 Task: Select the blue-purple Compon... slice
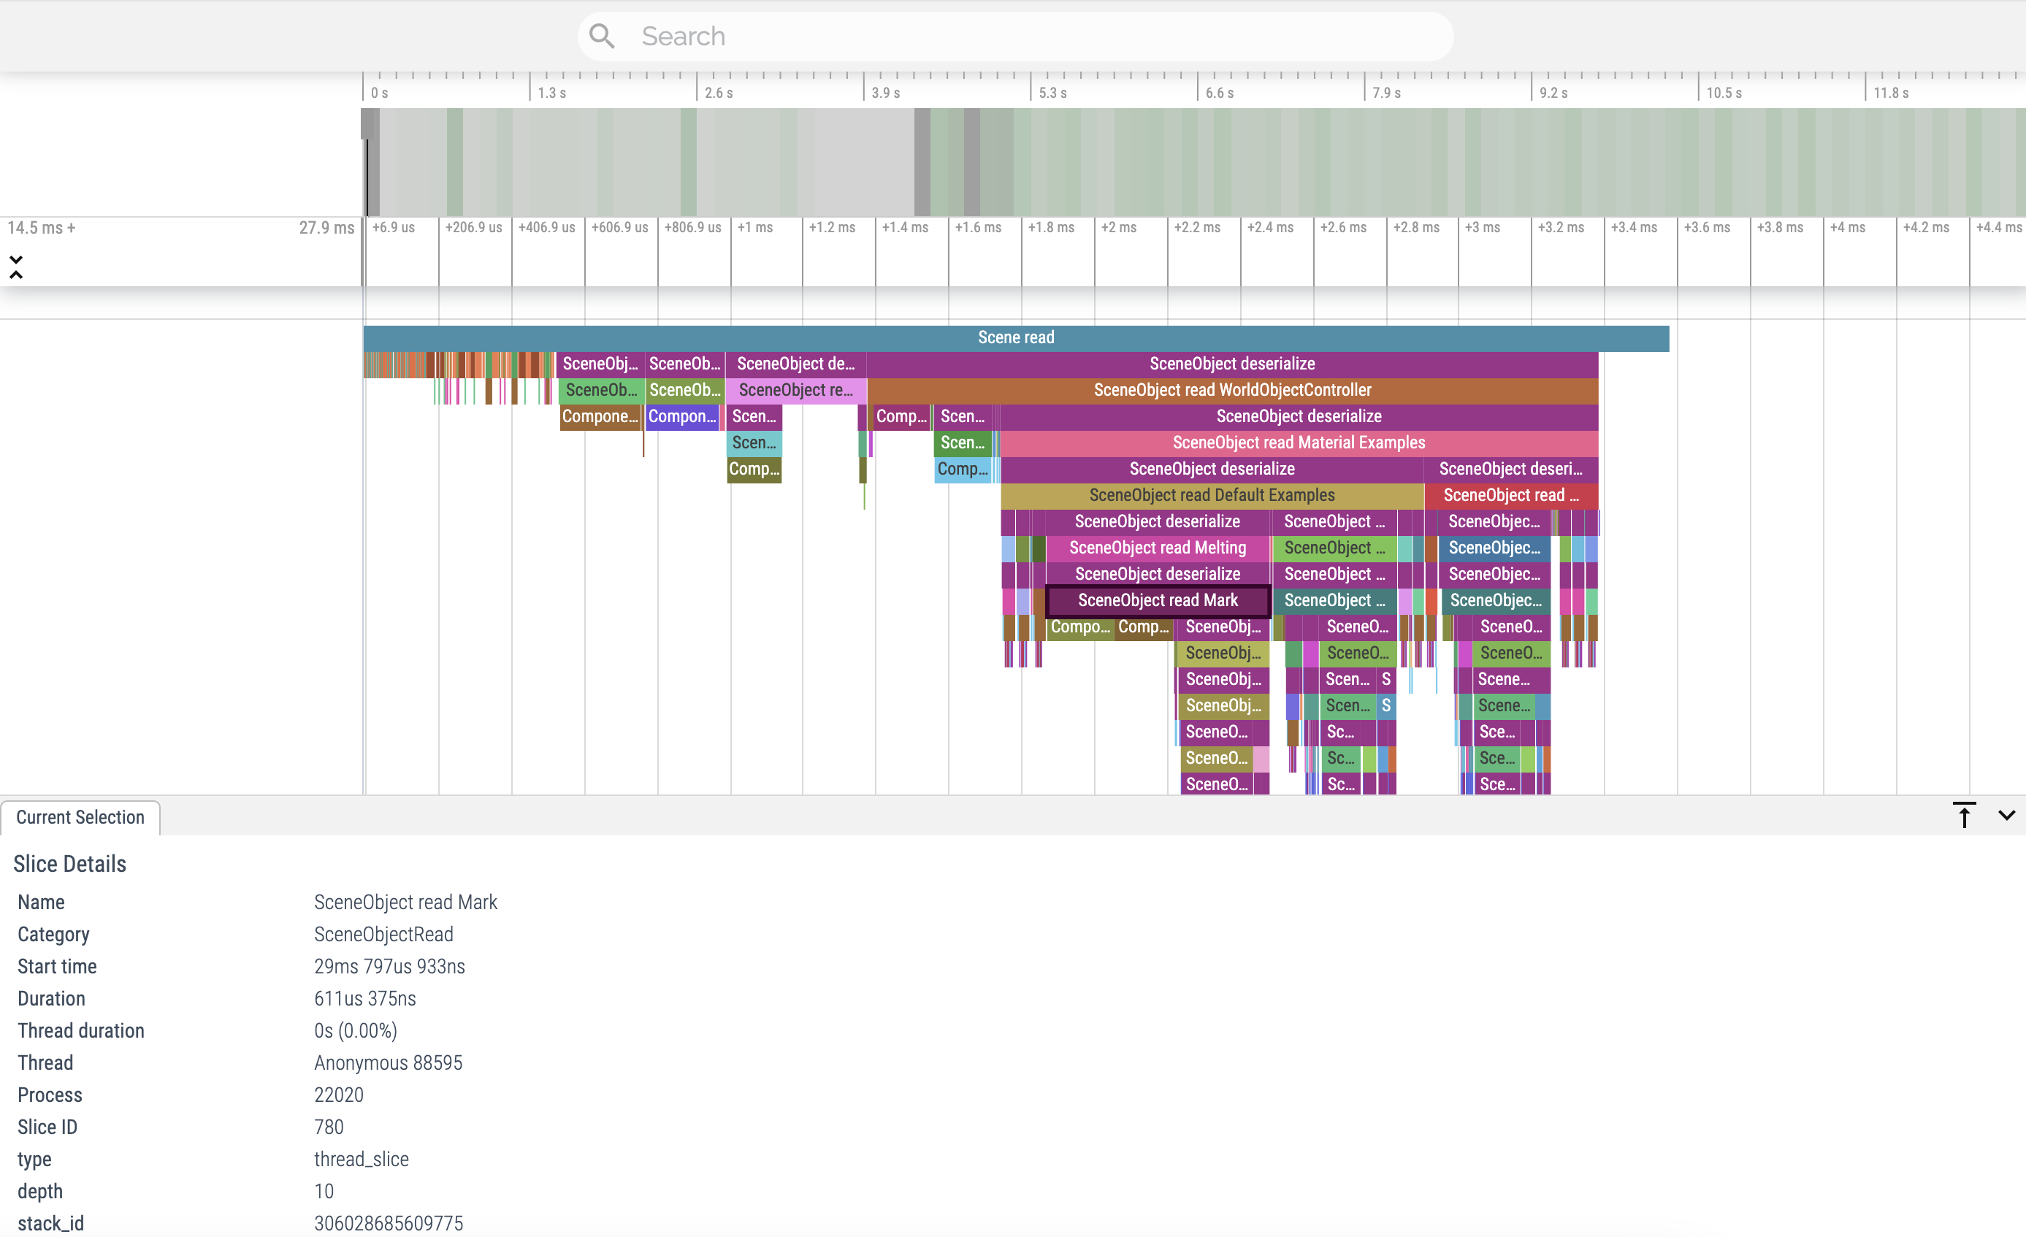(x=681, y=417)
